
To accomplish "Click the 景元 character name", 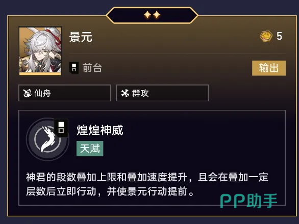I will [x=81, y=37].
